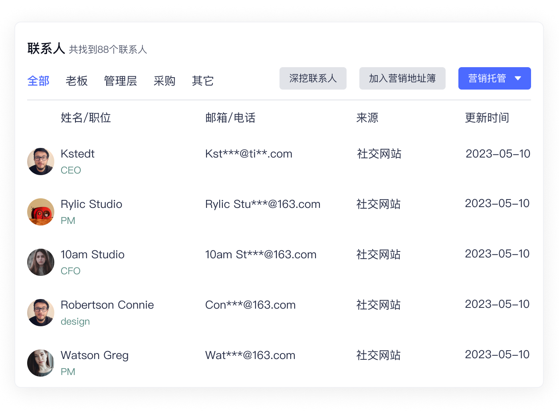Click the 姓名/职位 column header
The image size is (559, 411).
point(86,118)
